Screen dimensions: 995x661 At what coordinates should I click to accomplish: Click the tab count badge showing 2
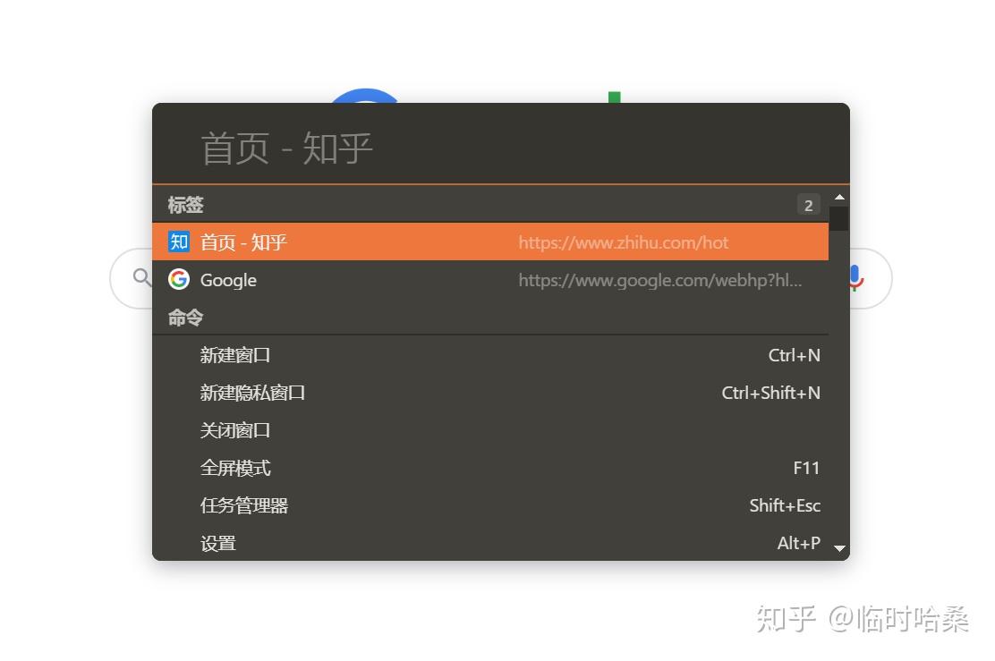coord(808,205)
